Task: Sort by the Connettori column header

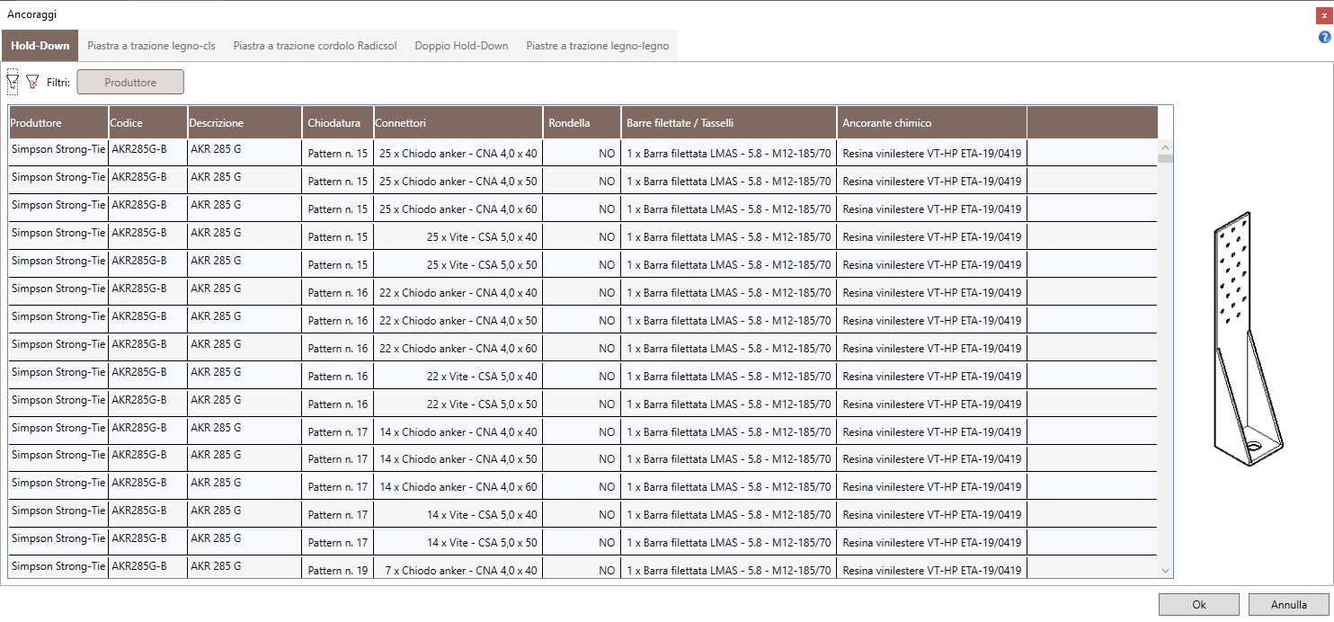Action: (458, 122)
